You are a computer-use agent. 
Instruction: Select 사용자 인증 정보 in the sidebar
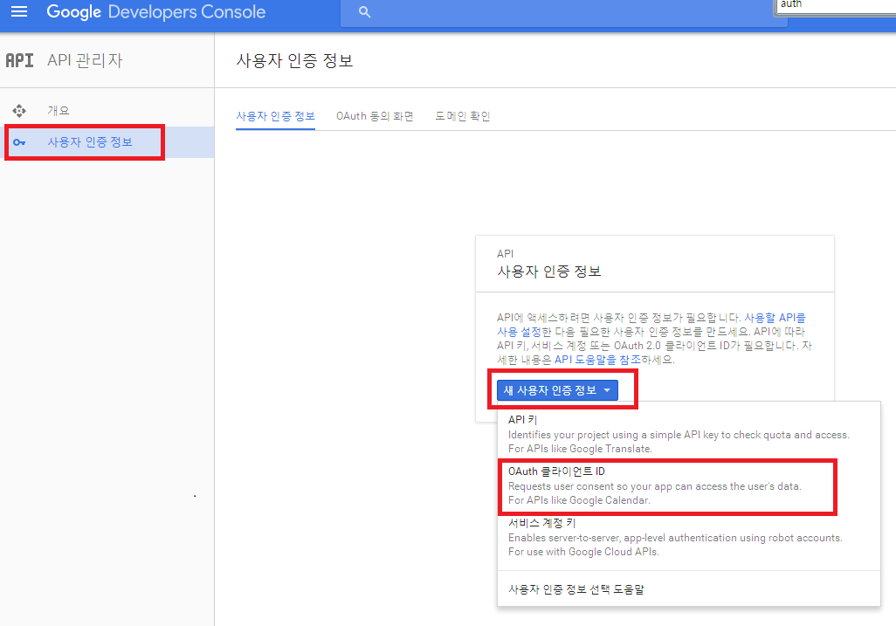click(90, 142)
